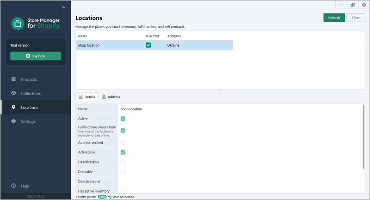Click the Ukraine address cell
The width and height of the screenshot is (370, 200).
173,45
